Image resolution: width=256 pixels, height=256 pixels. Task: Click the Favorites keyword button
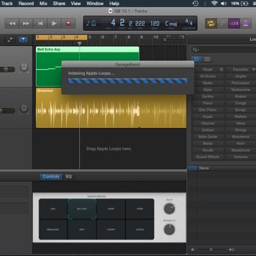coord(241,70)
